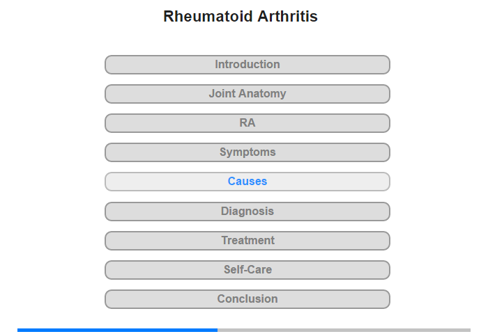Click the word Causes in blue text
Screen dimensions: 488x334
pos(247,181)
